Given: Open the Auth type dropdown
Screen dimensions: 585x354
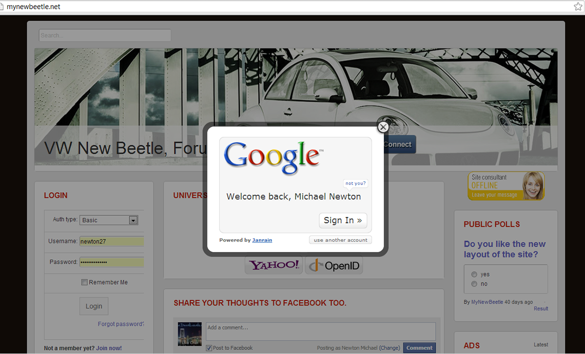Looking at the screenshot, I should coord(109,220).
